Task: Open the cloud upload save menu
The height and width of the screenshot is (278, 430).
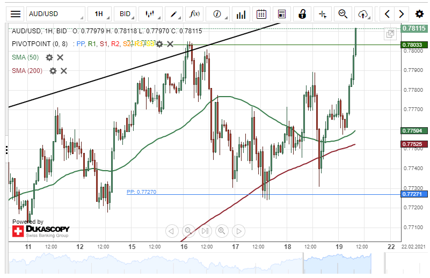Action: (x=363, y=14)
